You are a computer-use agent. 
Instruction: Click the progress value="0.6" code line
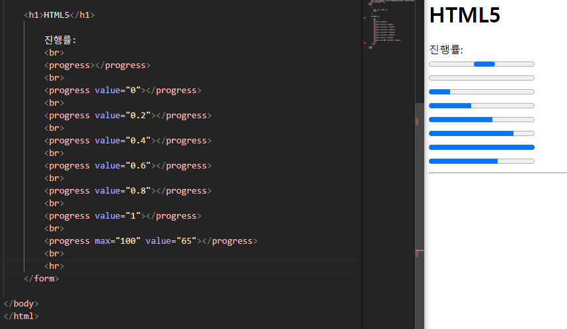[128, 166]
